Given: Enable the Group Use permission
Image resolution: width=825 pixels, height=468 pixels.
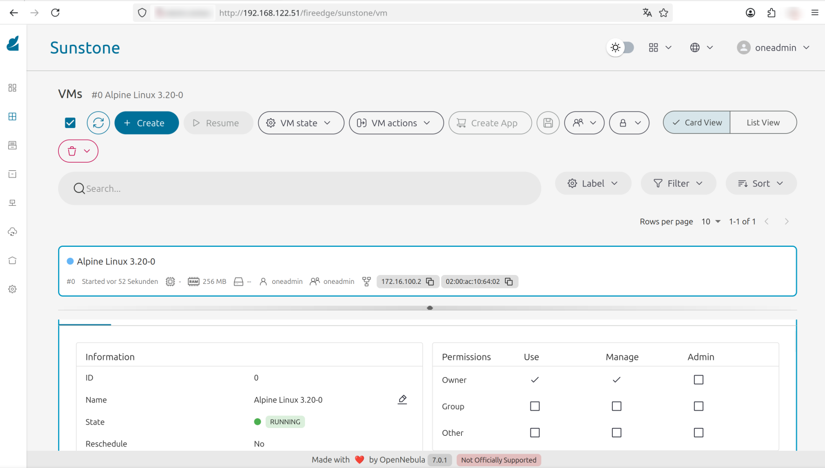Looking at the screenshot, I should (534, 406).
